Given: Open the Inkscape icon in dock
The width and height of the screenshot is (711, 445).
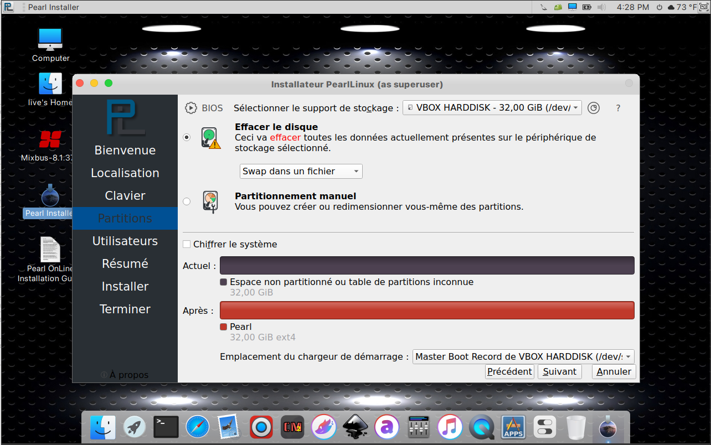Looking at the screenshot, I should click(x=355, y=427).
